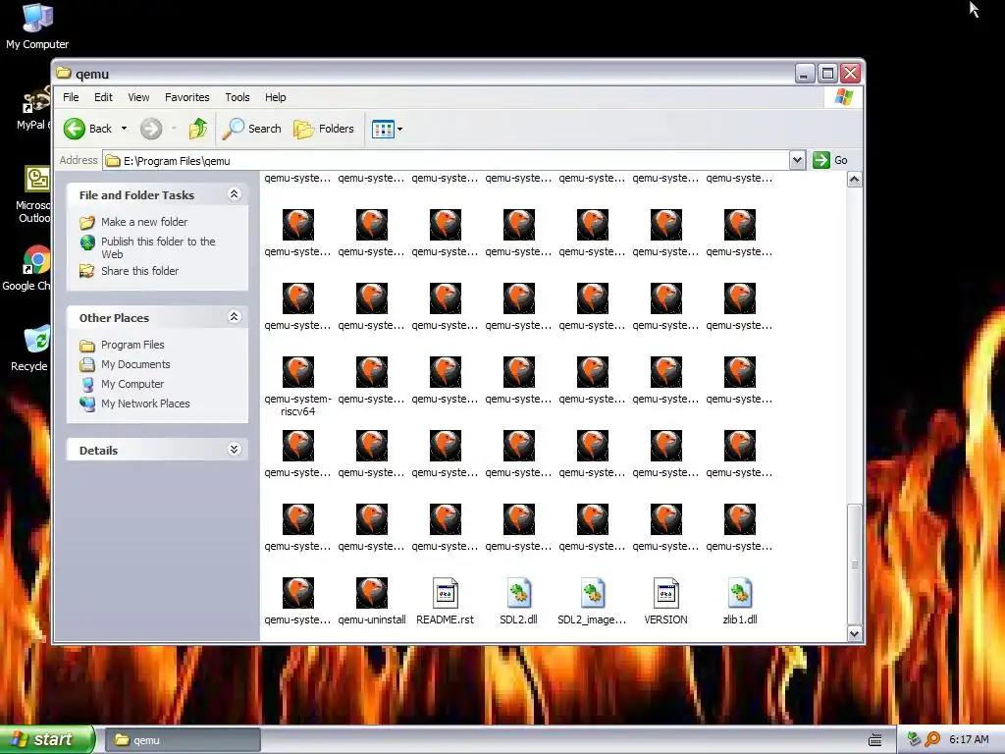Open the Favorites menu
Viewport: 1005px width, 754px height.
coord(187,97)
